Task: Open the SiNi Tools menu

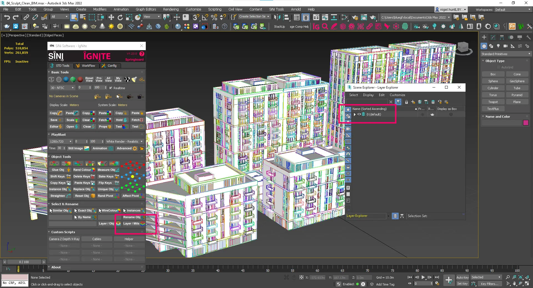Action: click(x=276, y=9)
